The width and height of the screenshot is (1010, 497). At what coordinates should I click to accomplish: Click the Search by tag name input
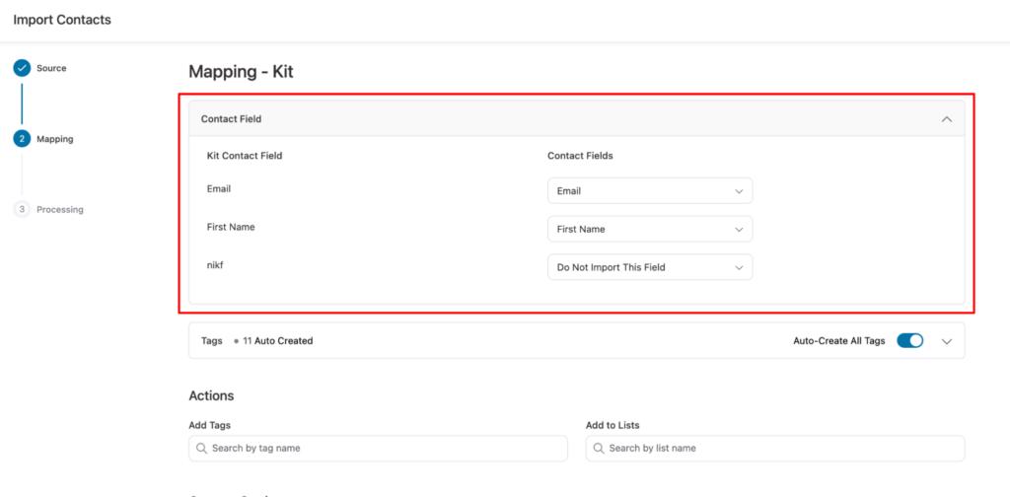coord(385,448)
